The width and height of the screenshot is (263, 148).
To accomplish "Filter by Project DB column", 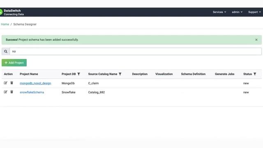I will tap(78, 74).
